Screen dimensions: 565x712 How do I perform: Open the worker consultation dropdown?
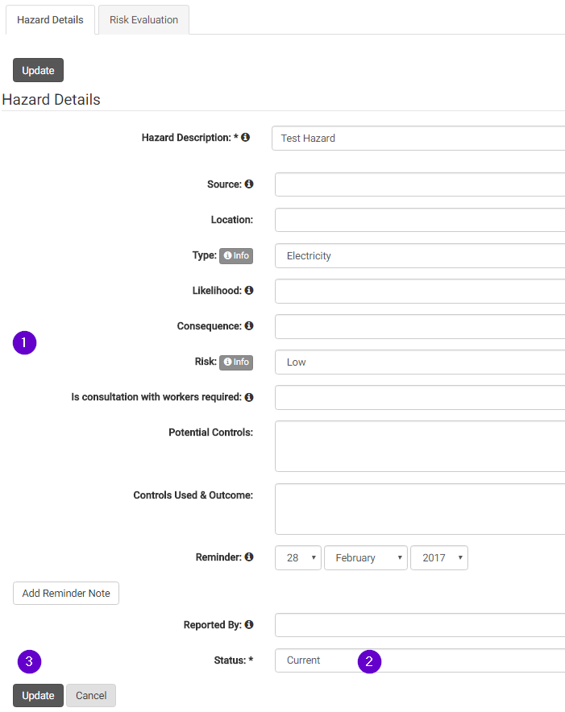click(x=420, y=397)
